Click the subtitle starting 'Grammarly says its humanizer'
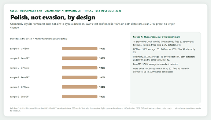The width and height of the screenshot is (211, 120). [93, 26]
